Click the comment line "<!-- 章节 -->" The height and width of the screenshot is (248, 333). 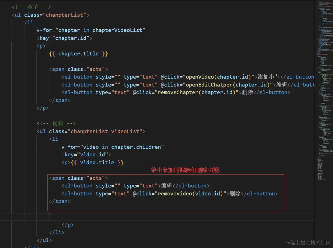click(31, 7)
